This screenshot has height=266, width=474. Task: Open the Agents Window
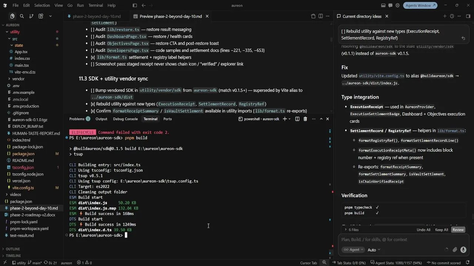420,6
